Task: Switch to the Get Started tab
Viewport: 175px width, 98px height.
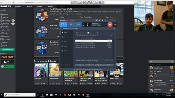Action: [x=80, y=33]
